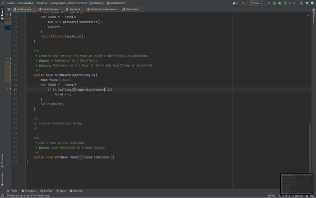Screen dimensions: 316x198
Task: Collapse first project tree node arrow
Action: pos(7,14)
